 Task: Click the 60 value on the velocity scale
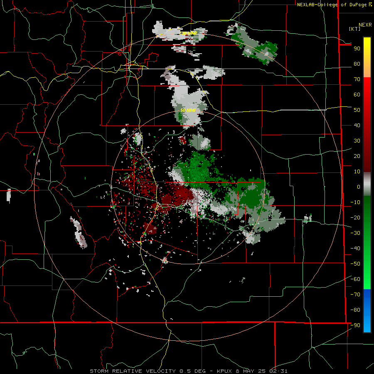[x=357, y=95]
